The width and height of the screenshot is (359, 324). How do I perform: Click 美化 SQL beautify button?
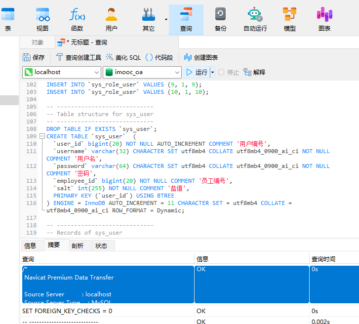click(x=123, y=57)
